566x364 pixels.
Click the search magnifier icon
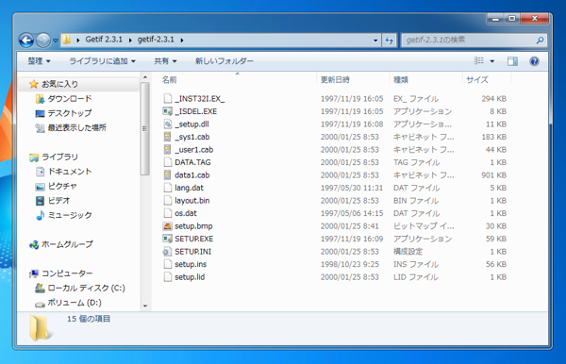540,40
